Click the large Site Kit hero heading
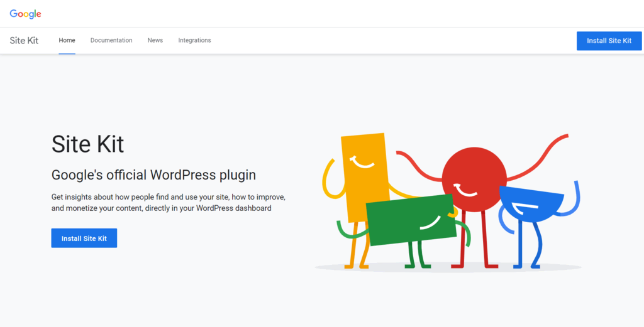Screen dimensions: 644x327 click(87, 144)
